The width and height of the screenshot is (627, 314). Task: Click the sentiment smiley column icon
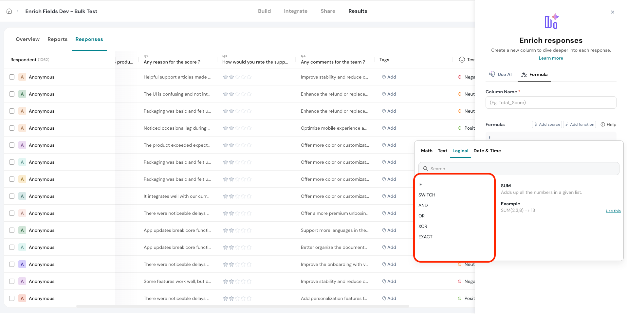[x=462, y=60]
